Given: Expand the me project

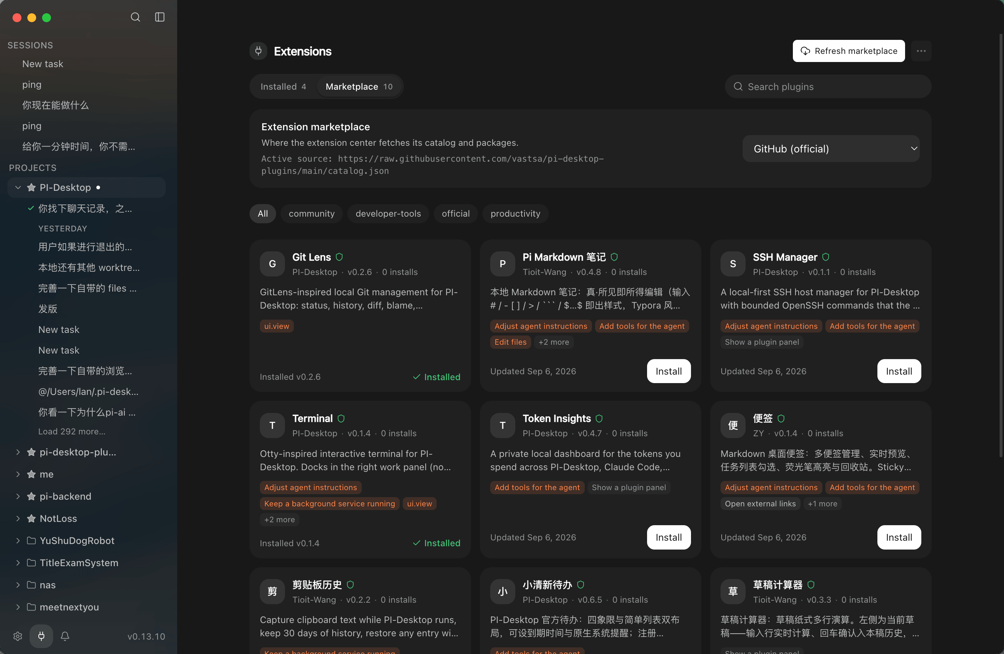Looking at the screenshot, I should pos(18,474).
